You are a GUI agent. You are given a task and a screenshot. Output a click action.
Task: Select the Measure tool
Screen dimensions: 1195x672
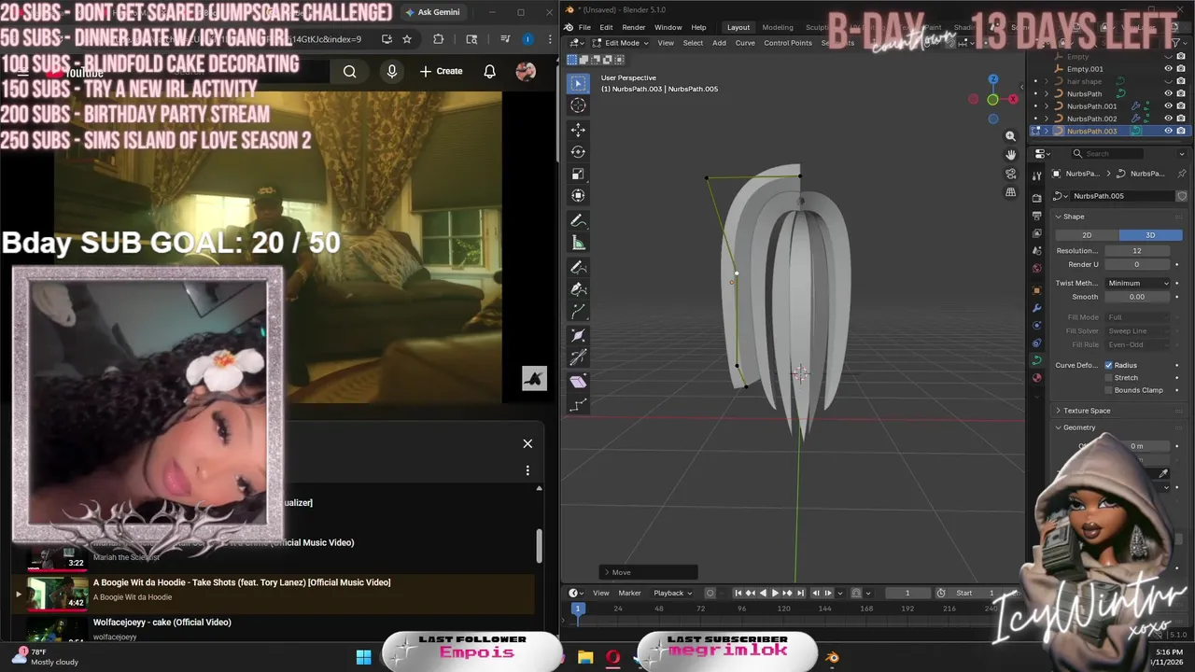(578, 243)
